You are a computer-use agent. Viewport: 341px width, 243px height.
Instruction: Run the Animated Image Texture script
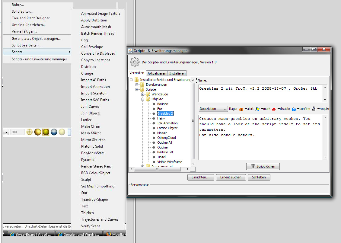pos(101,14)
